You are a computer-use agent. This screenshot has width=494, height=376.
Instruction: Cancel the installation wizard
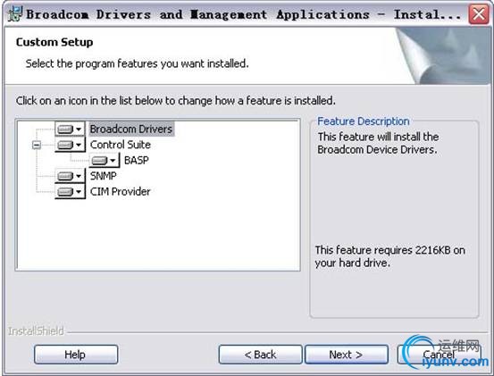click(439, 355)
